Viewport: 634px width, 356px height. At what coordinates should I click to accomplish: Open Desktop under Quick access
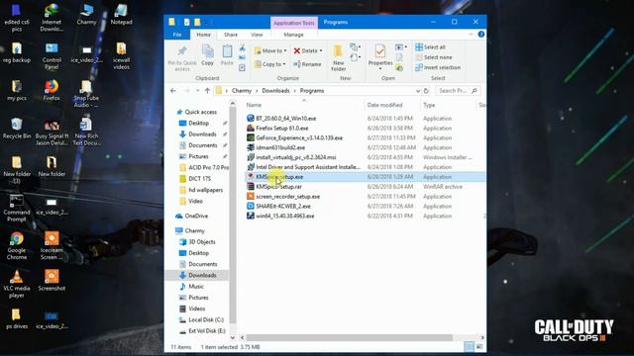point(198,123)
